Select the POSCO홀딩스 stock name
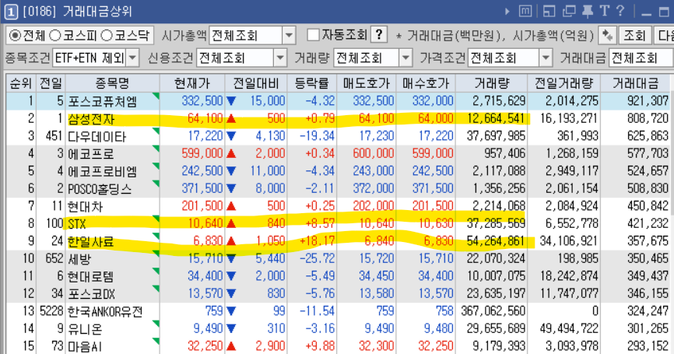This screenshot has height=354, width=674. [100, 189]
